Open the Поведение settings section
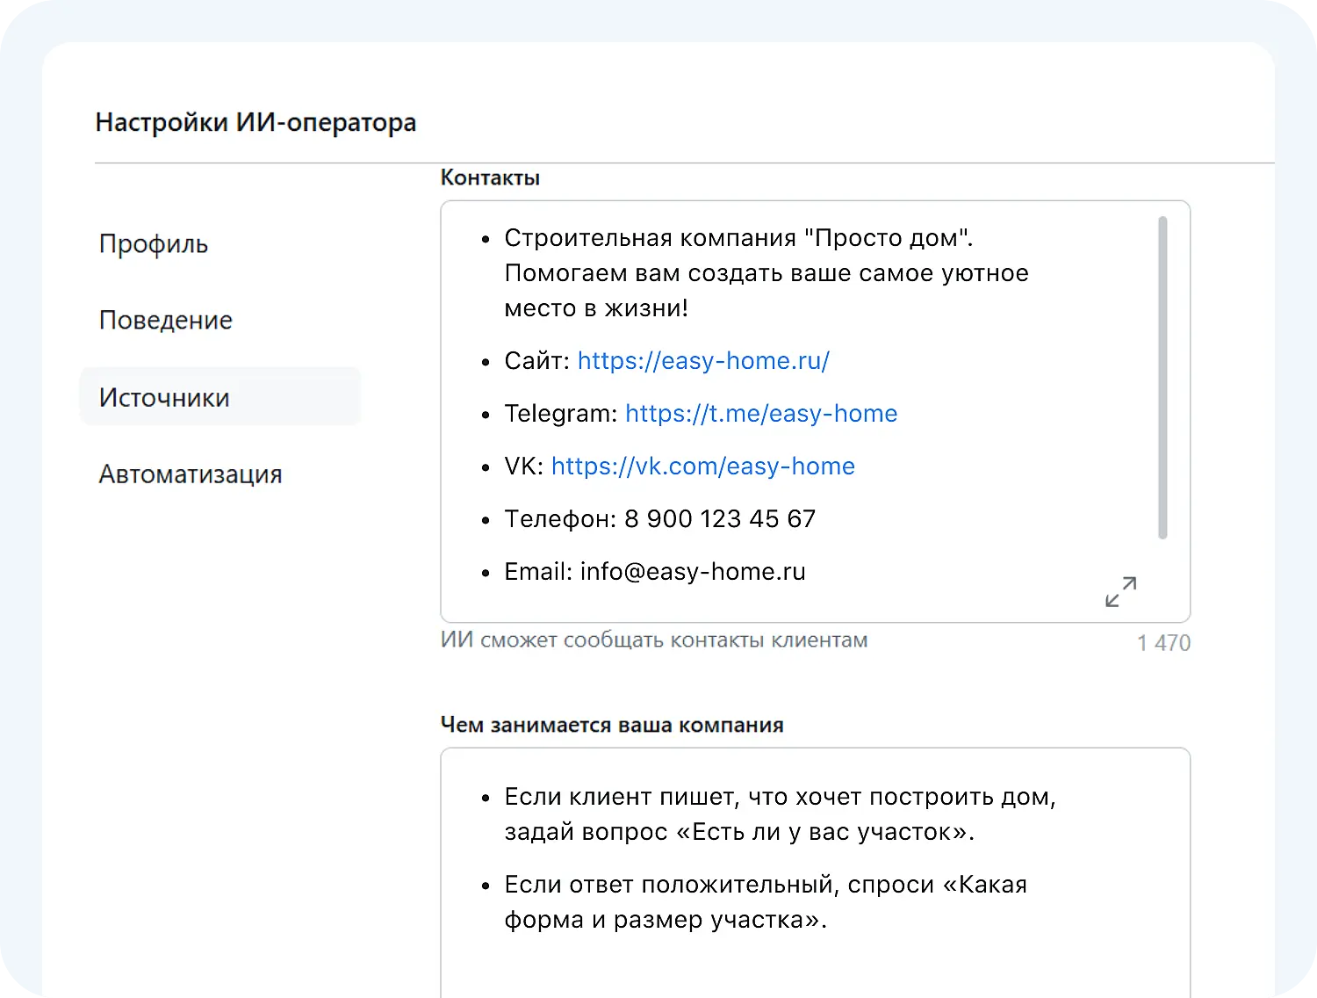The width and height of the screenshot is (1317, 998). (166, 320)
